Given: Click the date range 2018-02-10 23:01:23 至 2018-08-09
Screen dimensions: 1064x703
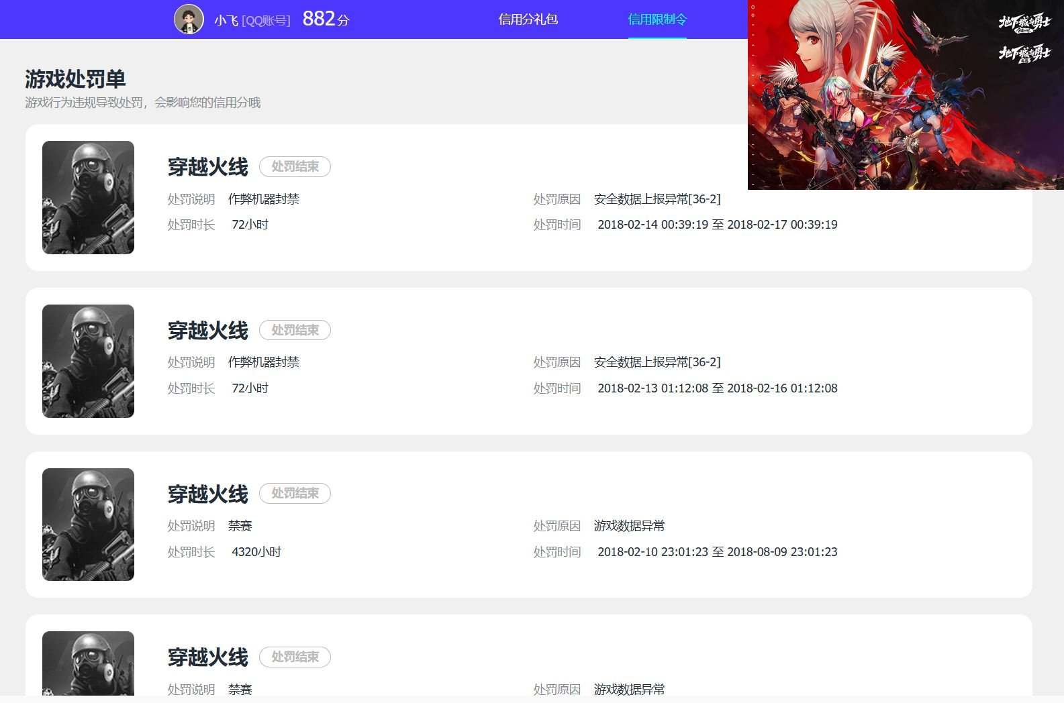Looking at the screenshot, I should pyautogui.click(x=718, y=552).
